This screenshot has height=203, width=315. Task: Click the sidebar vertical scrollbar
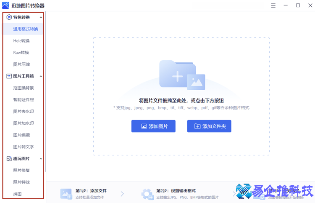pos(45,92)
